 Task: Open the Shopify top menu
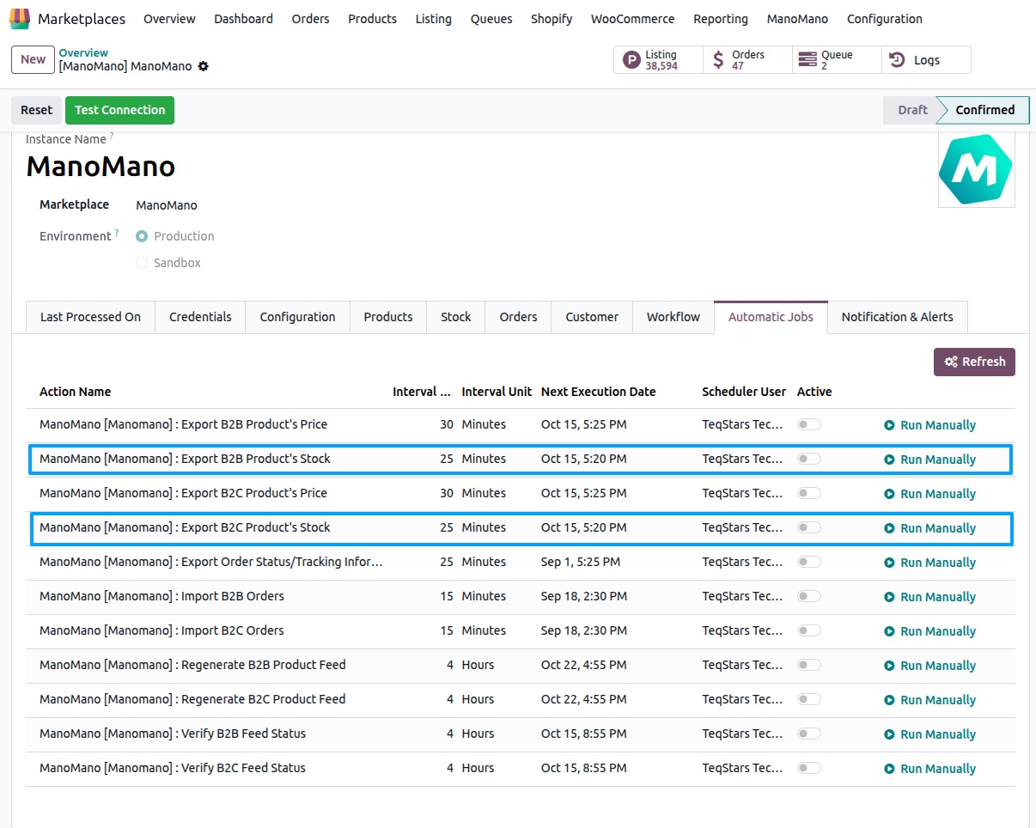(x=552, y=19)
